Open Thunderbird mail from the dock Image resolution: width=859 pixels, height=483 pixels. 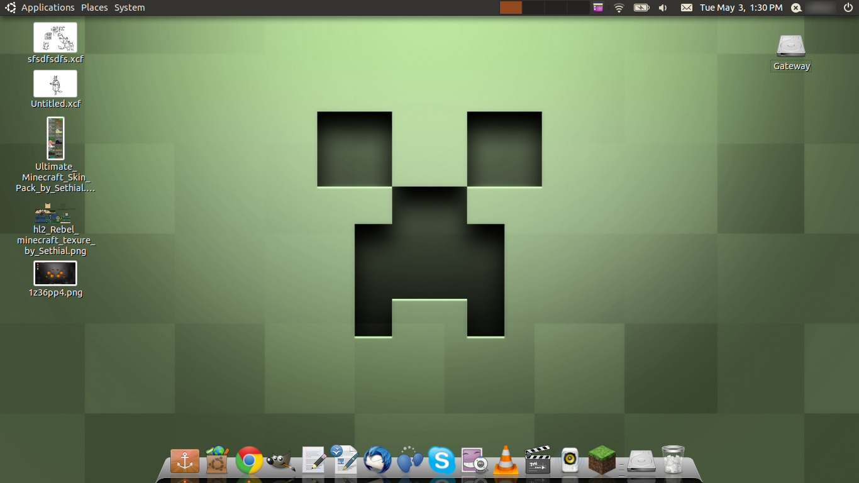click(x=377, y=460)
